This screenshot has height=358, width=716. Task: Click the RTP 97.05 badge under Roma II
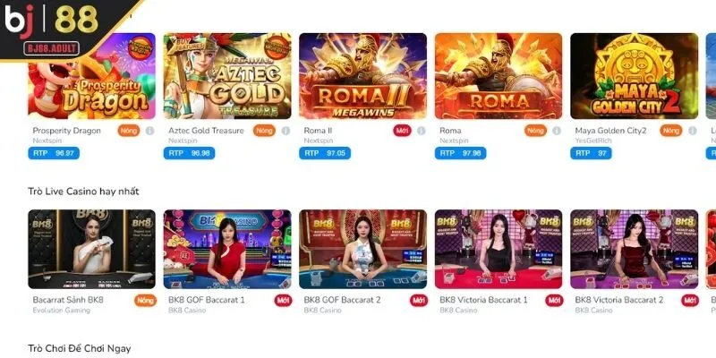click(x=325, y=153)
